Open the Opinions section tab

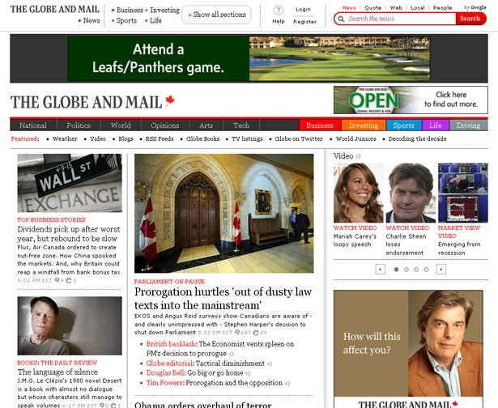coord(165,125)
